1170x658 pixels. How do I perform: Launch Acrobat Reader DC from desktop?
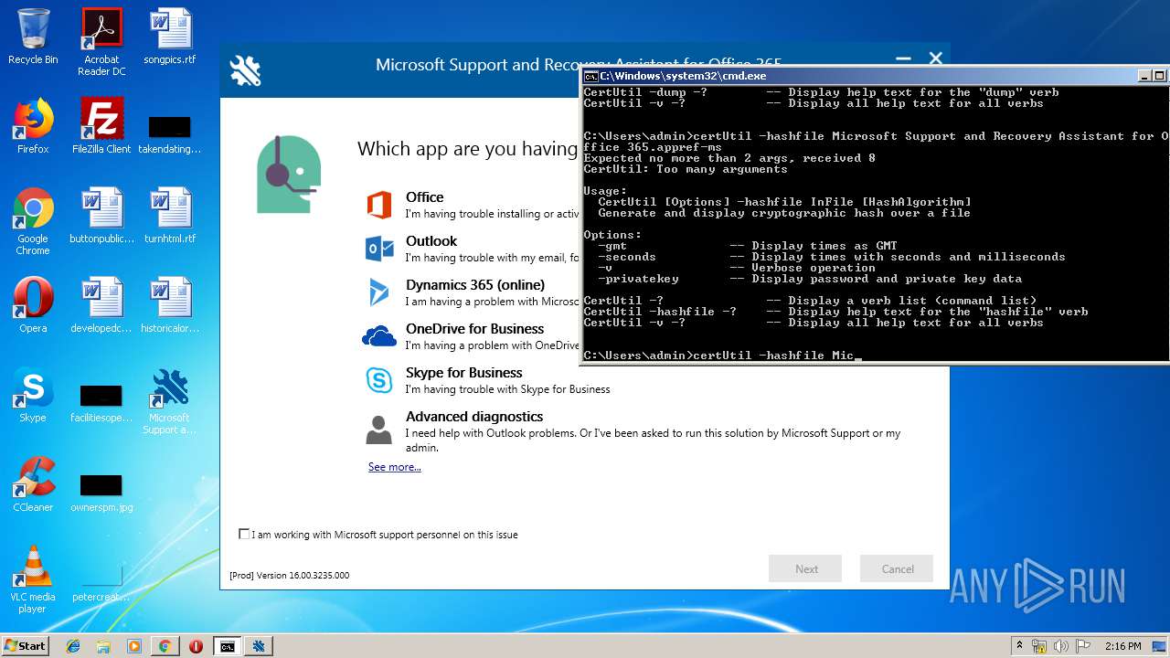click(101, 41)
